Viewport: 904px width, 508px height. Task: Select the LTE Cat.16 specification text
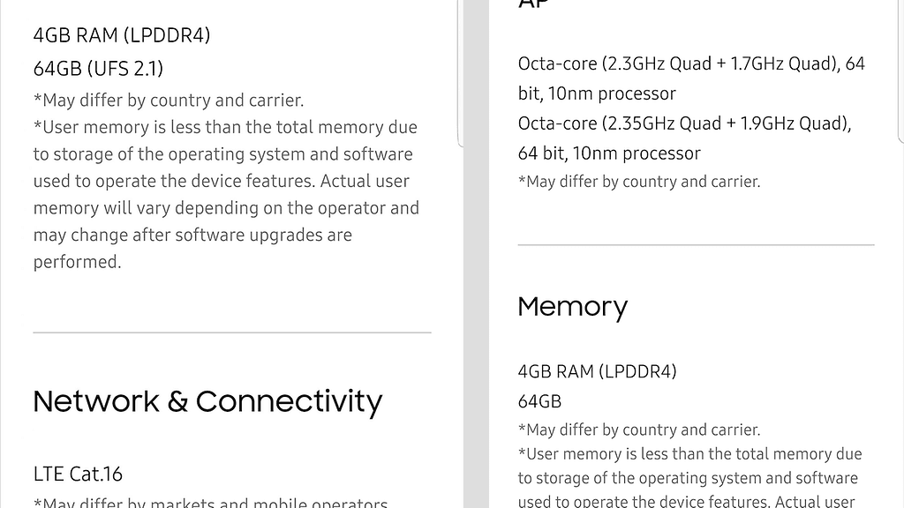click(x=78, y=474)
